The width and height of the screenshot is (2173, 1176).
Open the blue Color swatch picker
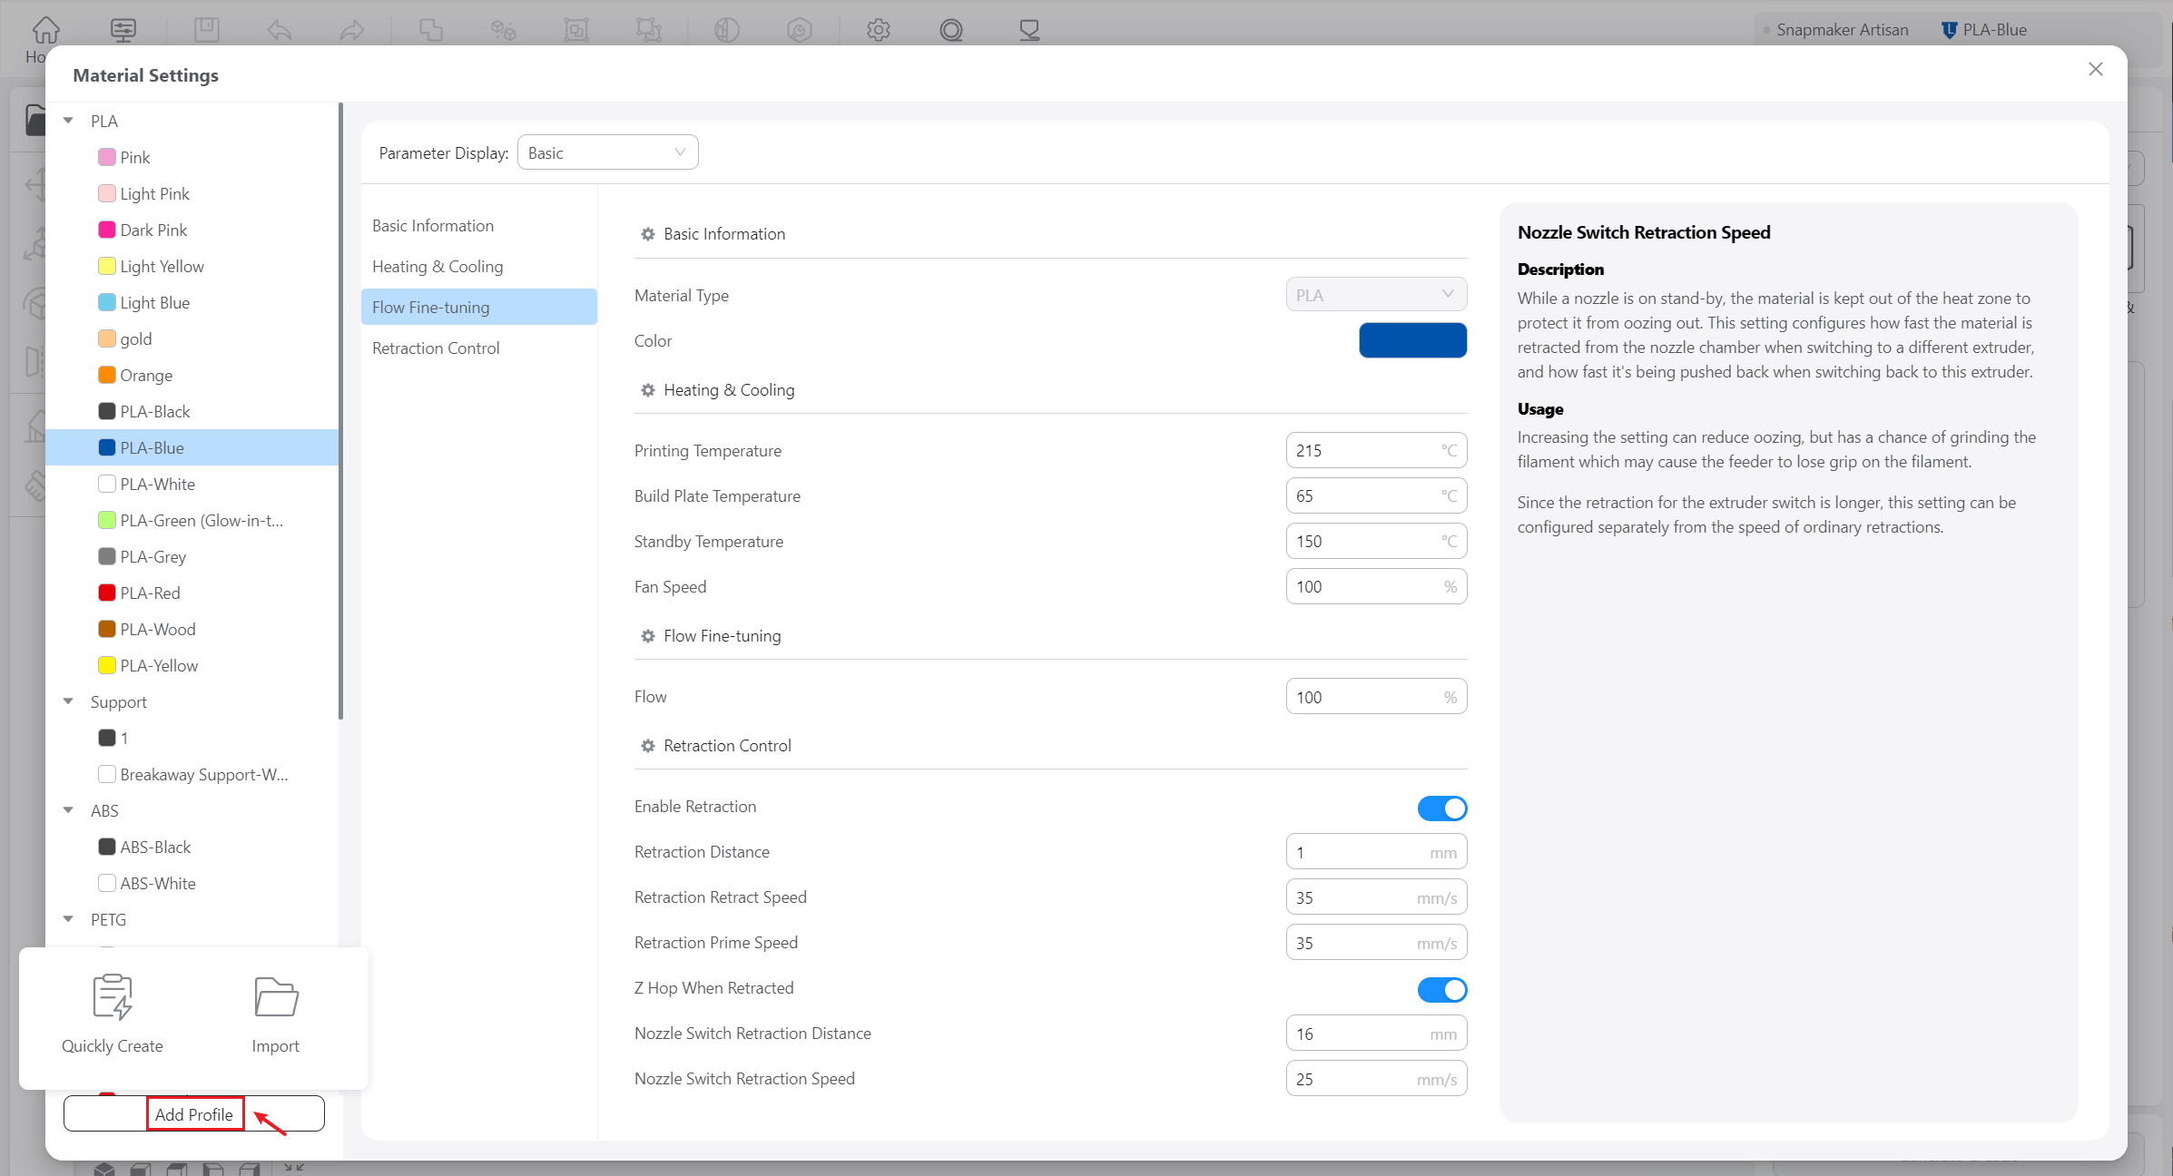(1412, 340)
